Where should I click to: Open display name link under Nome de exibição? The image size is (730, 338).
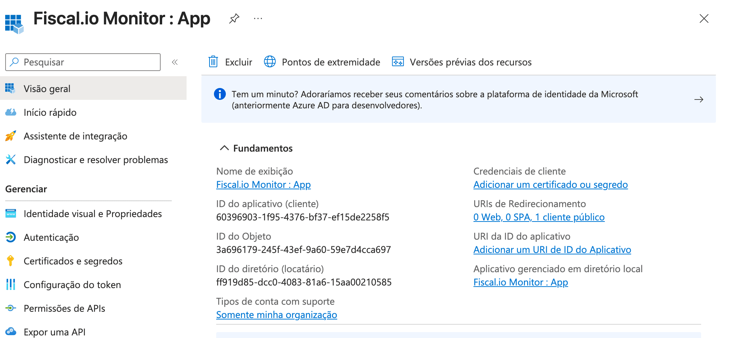[264, 185]
